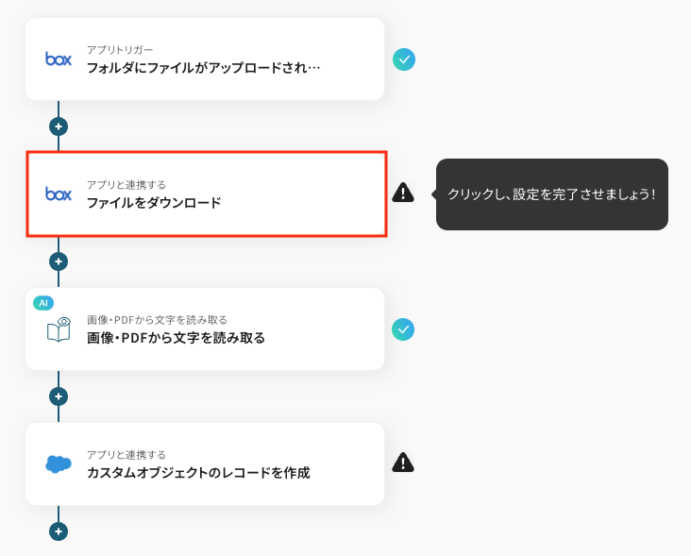691x556 pixels.
Task: Click the warning icon beside カスタムオブジェクトのレコードを作成
Action: (x=403, y=463)
